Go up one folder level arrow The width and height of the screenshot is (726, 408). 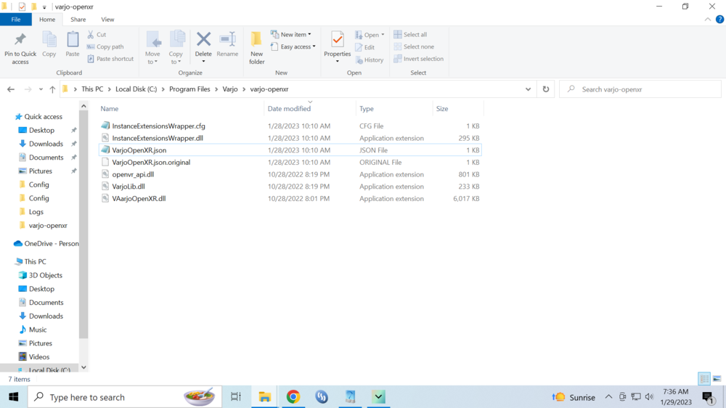[52, 89]
